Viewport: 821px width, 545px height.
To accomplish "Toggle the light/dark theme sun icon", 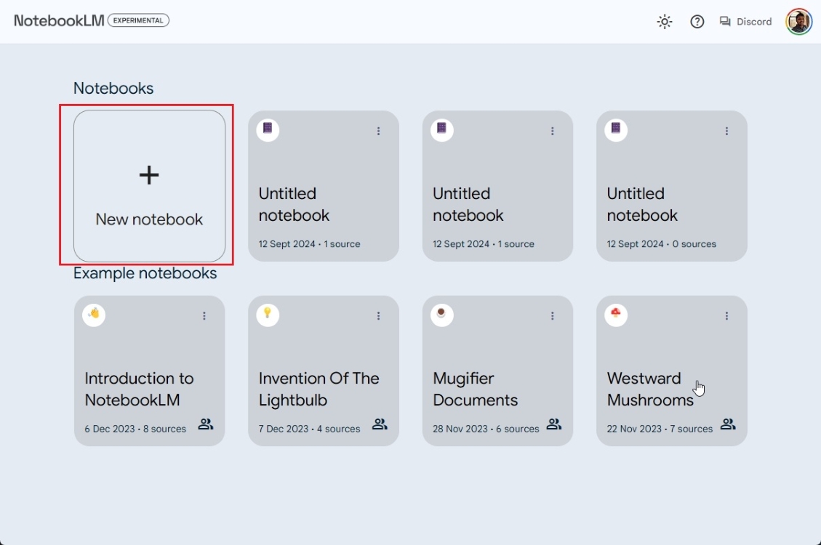I will click(x=664, y=22).
